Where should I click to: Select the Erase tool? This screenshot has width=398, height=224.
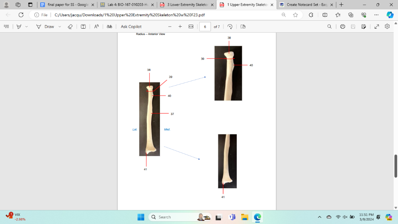(x=70, y=27)
